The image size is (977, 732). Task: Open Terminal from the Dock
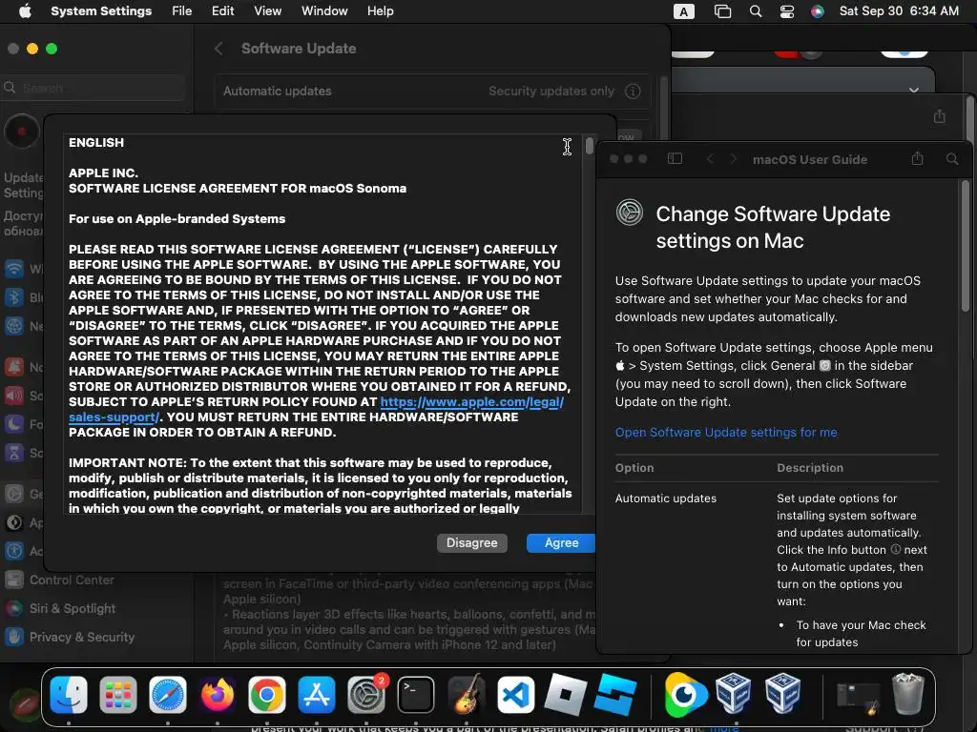click(x=416, y=694)
